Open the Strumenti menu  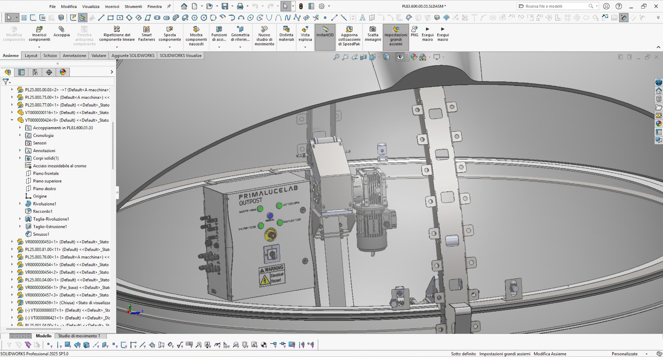tap(133, 6)
